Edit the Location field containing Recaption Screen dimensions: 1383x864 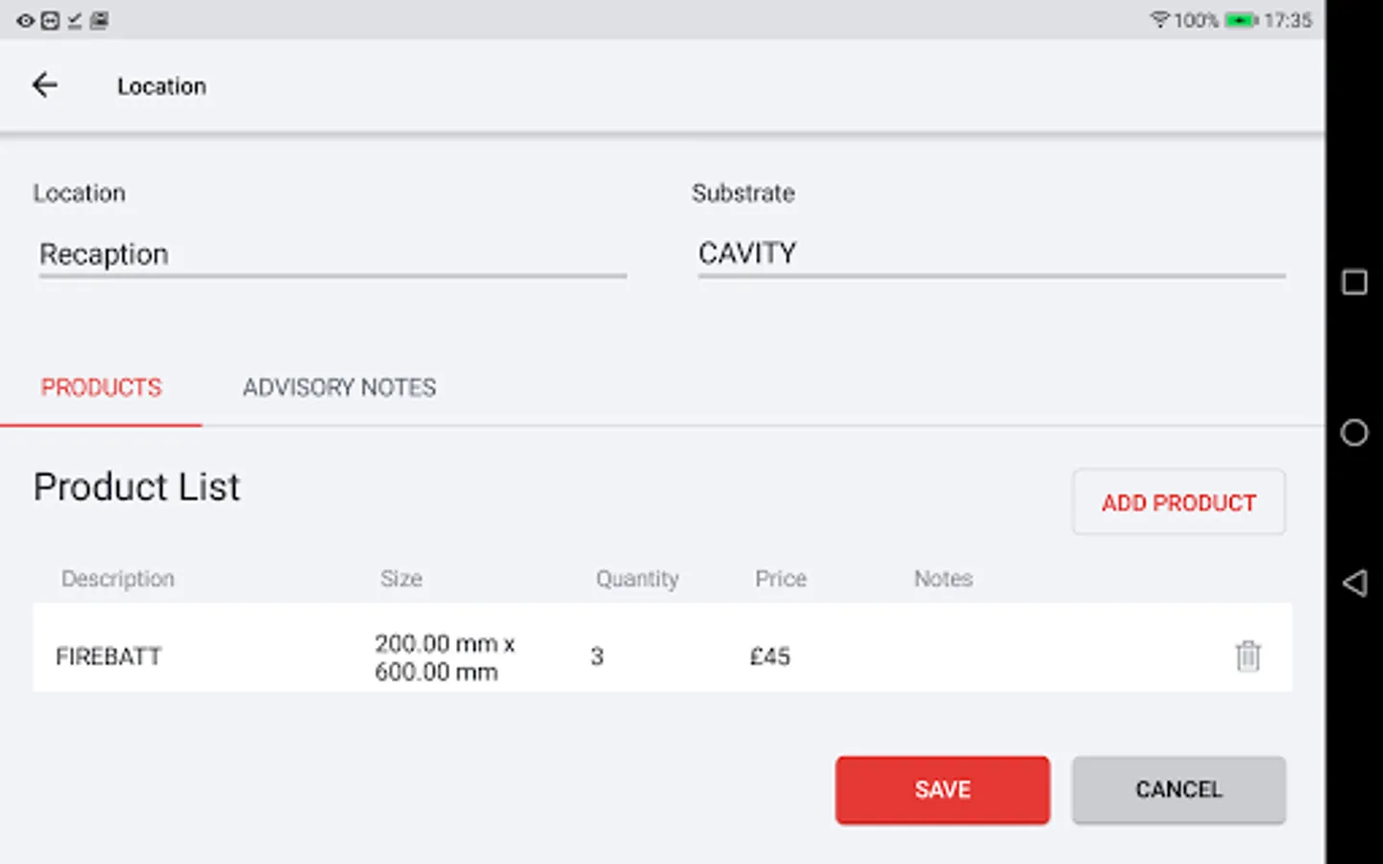pos(331,254)
